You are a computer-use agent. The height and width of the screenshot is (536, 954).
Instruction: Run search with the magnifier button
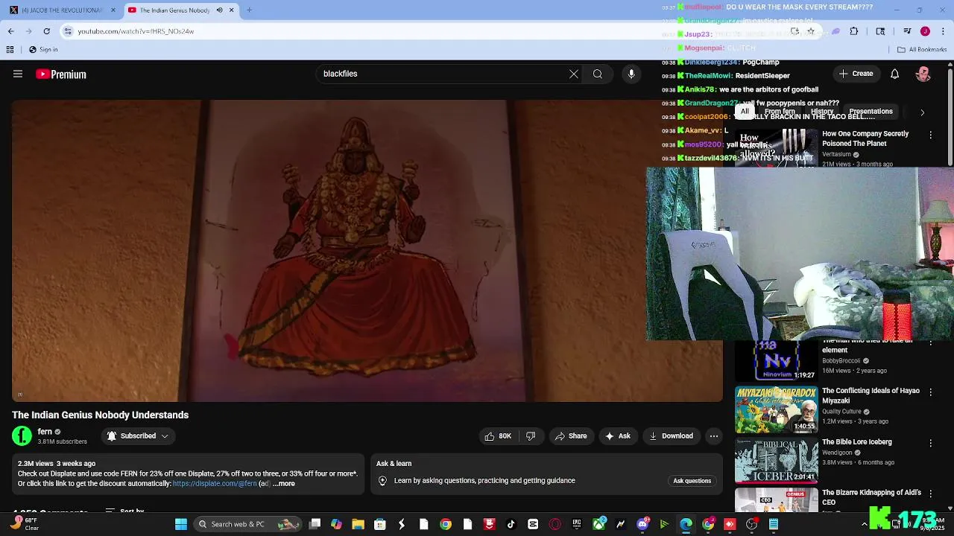598,74
